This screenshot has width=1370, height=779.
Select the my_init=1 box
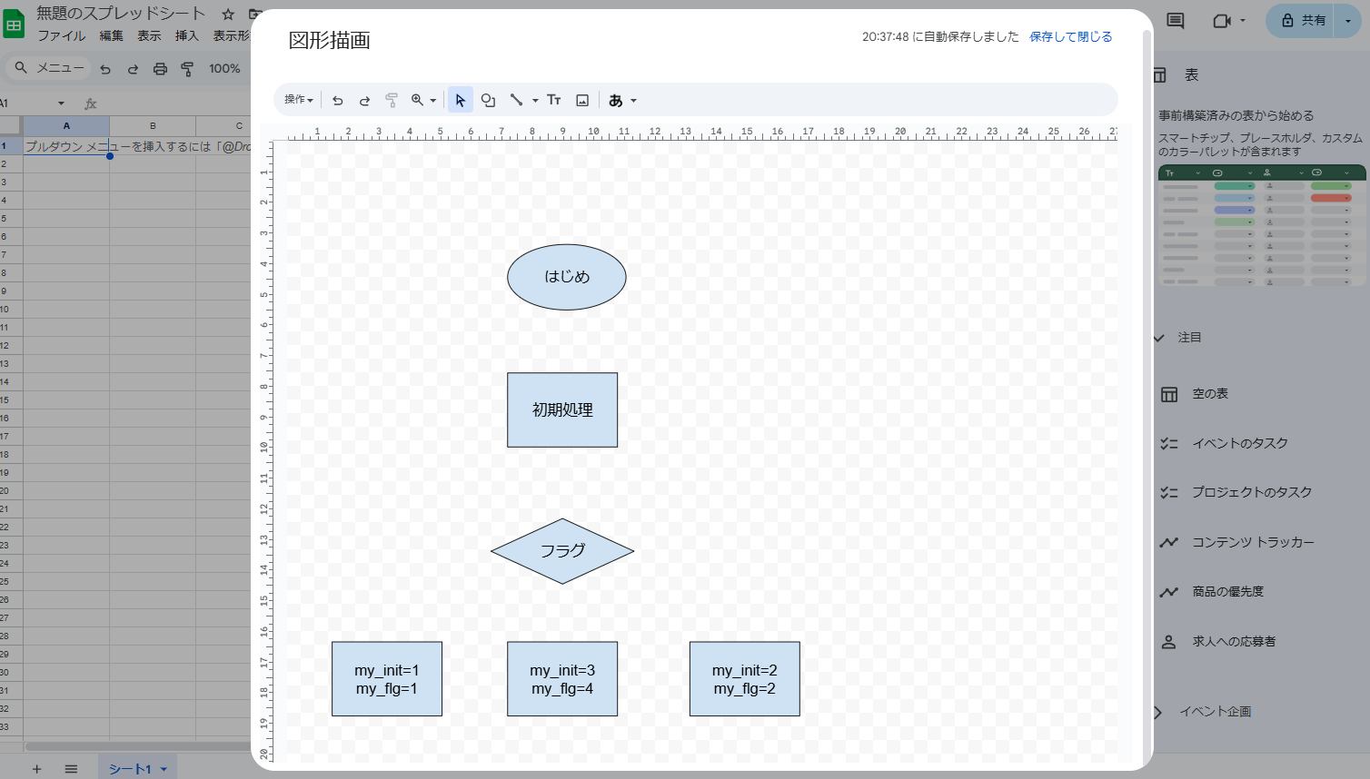(387, 679)
